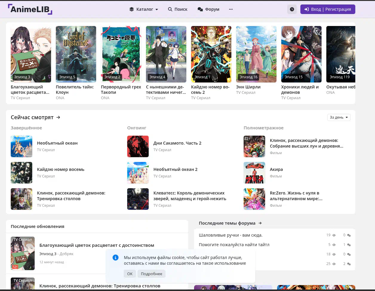Open Дни Сакамото. Часть 2
This screenshot has width=375, height=291.
[177, 143]
